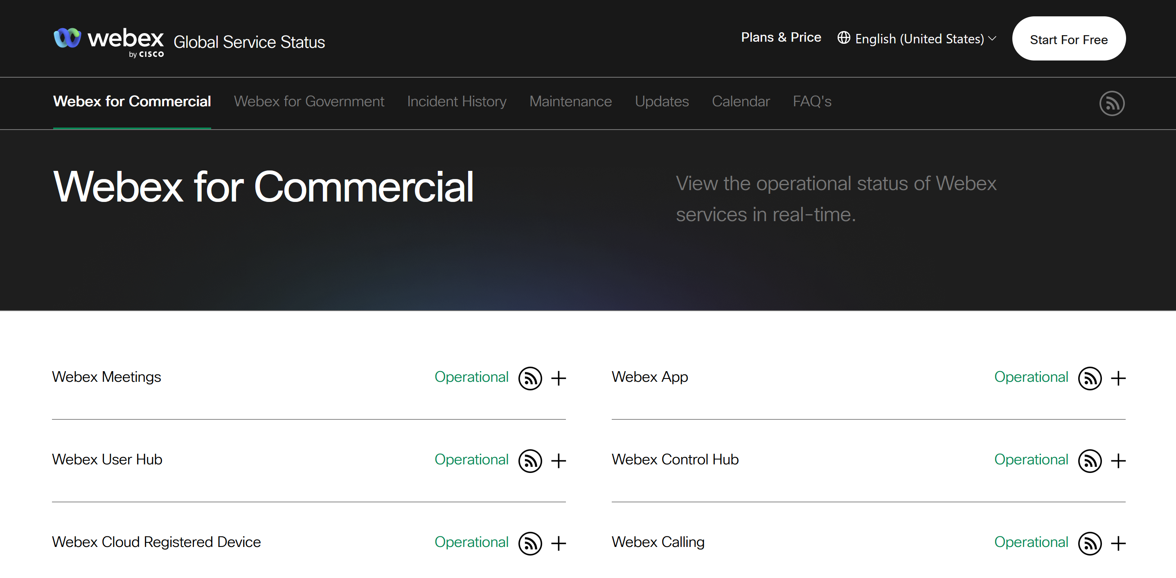Click the Operational status label for Webex User Hub

point(472,460)
